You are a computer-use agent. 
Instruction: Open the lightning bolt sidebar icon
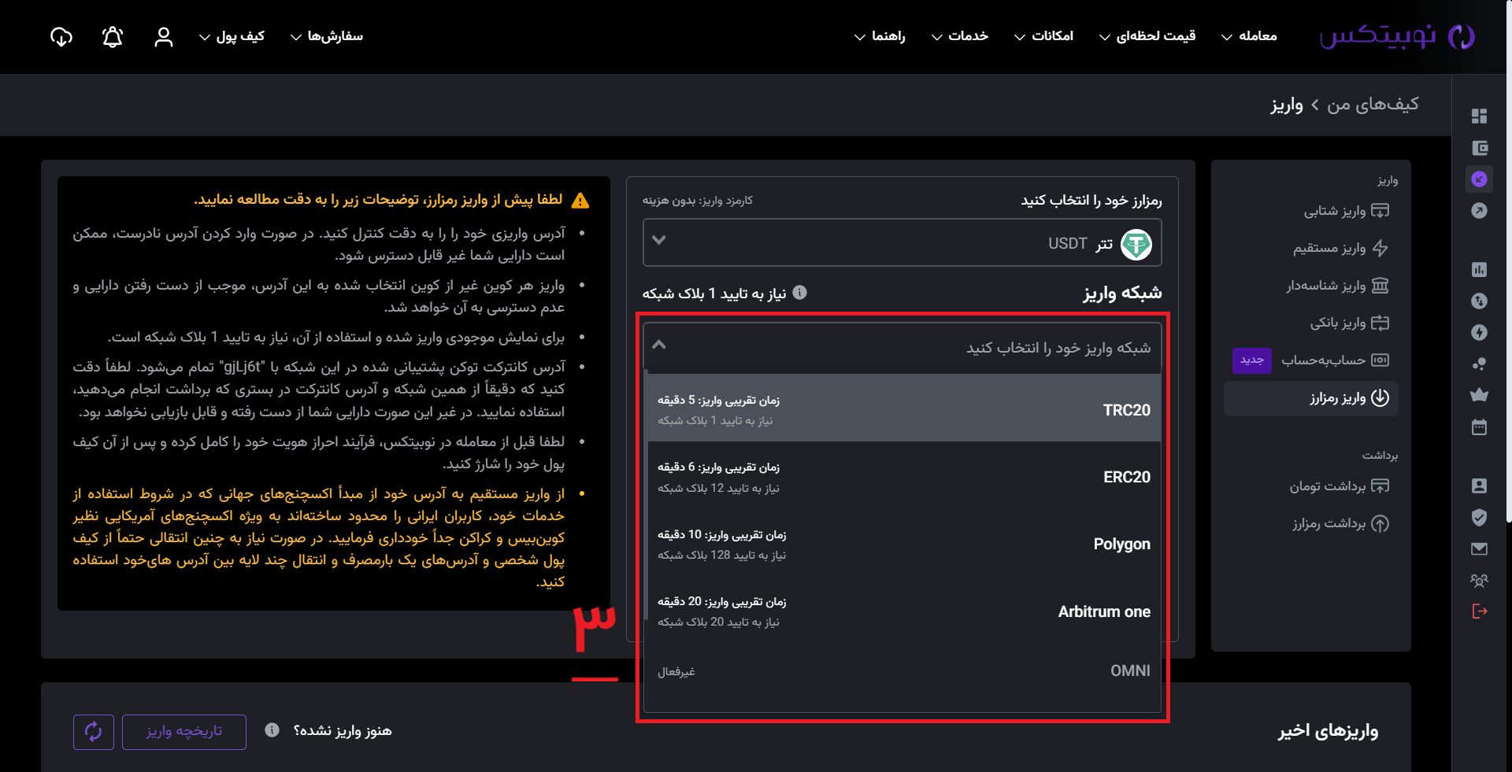1479,333
